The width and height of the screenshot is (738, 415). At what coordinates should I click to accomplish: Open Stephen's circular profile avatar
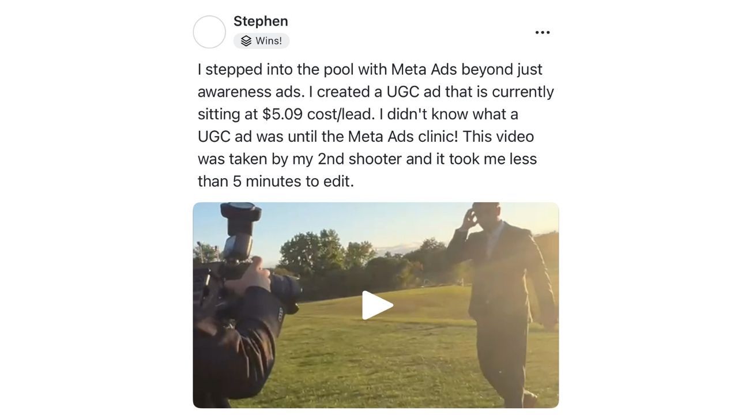pos(209,32)
